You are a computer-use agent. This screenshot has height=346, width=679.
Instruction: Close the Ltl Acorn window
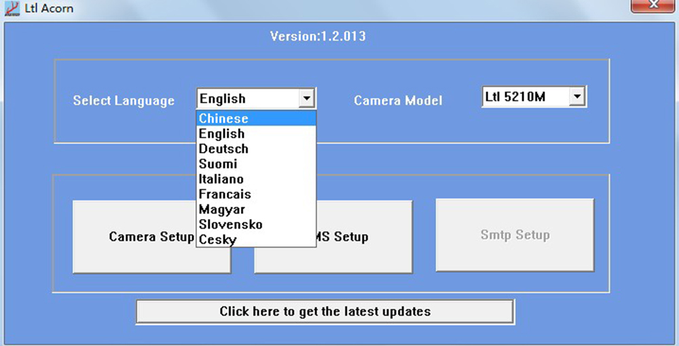(653, 5)
